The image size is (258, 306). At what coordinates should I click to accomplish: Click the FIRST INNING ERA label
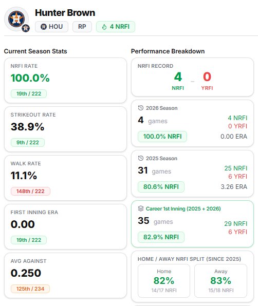coord(34,213)
